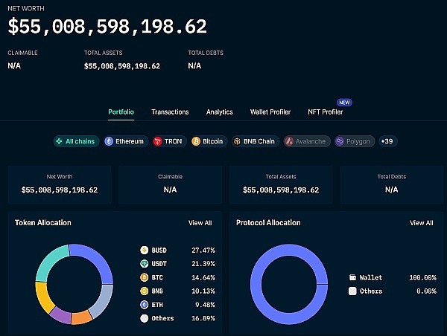Image resolution: width=447 pixels, height=336 pixels.
Task: Click the USDT token icon
Action: (x=145, y=264)
